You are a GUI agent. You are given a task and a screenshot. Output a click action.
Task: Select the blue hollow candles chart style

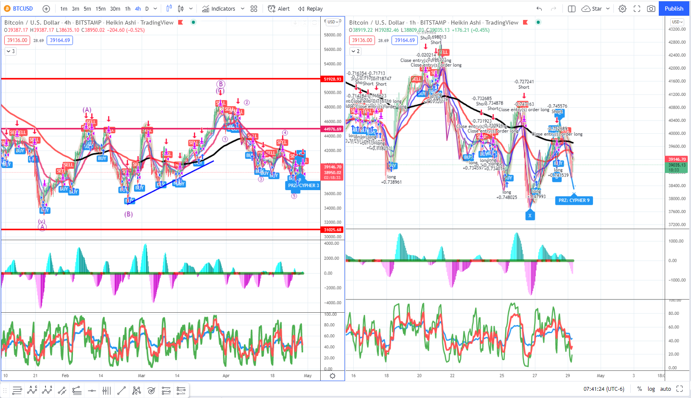[169, 8]
